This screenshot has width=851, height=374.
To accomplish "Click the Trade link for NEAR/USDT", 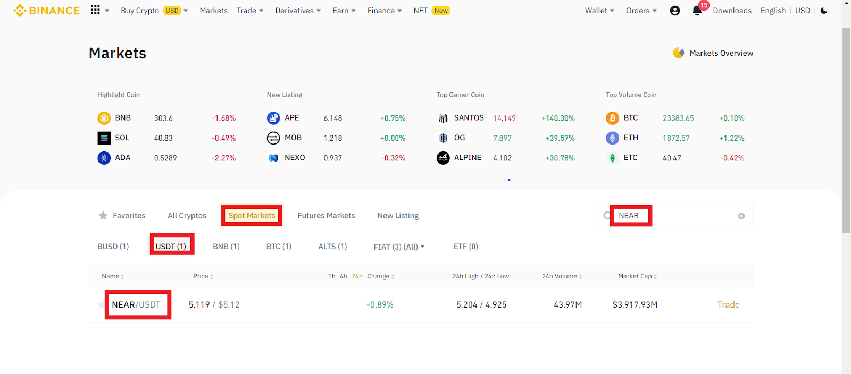I will (x=728, y=304).
